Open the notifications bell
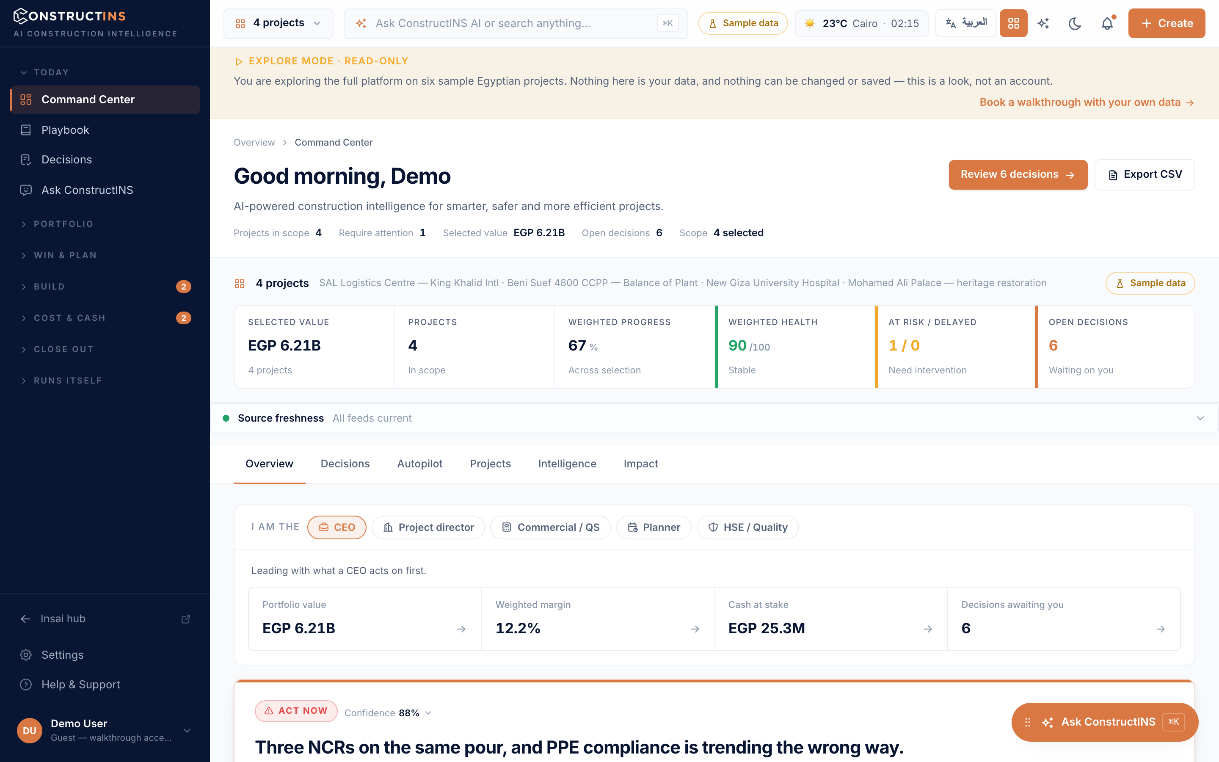The image size is (1219, 762). point(1107,23)
